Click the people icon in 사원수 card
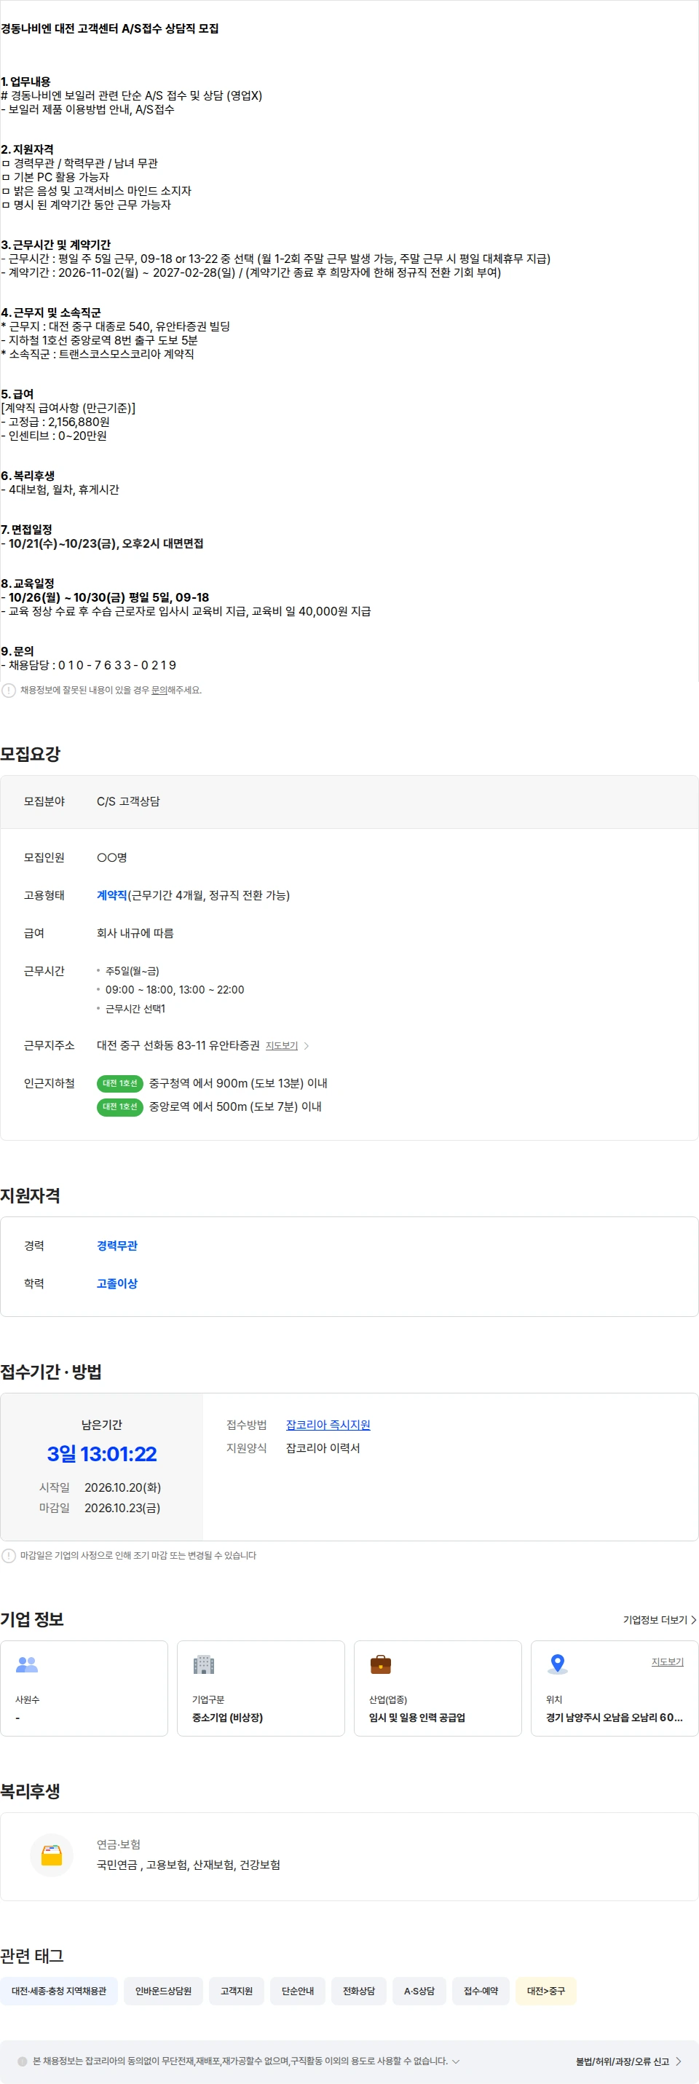Viewport: 699px width, 2084px height. (x=27, y=1664)
